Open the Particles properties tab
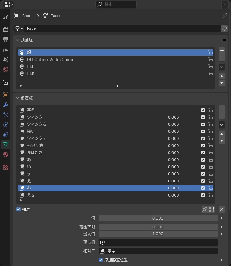Viewport: 231px width, 266px height. click(x=6, y=115)
